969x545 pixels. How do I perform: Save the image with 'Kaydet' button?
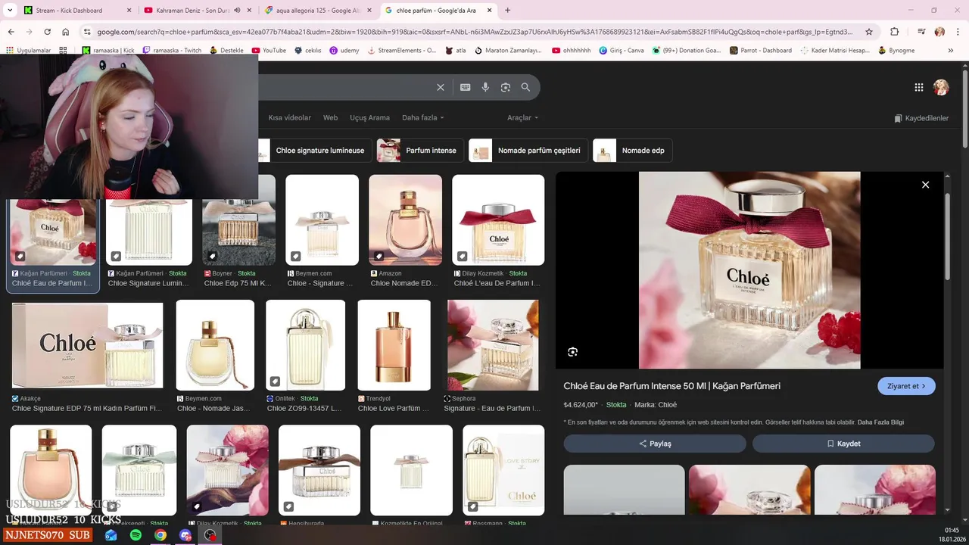pos(843,444)
